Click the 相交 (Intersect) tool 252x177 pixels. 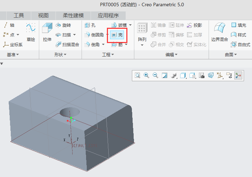coord(176,44)
